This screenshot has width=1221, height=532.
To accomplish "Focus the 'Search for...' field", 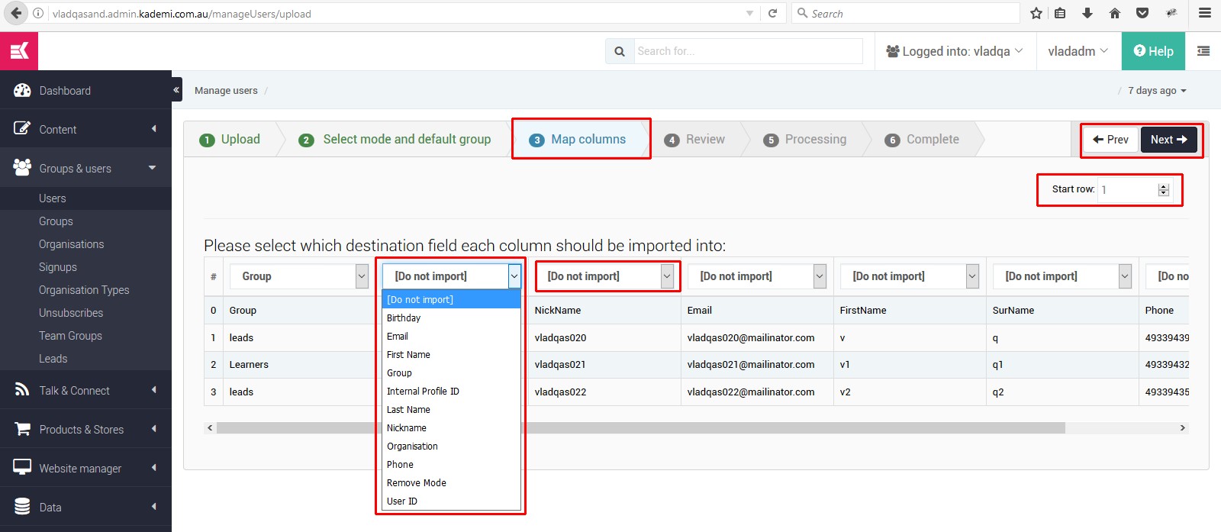I will 749,51.
